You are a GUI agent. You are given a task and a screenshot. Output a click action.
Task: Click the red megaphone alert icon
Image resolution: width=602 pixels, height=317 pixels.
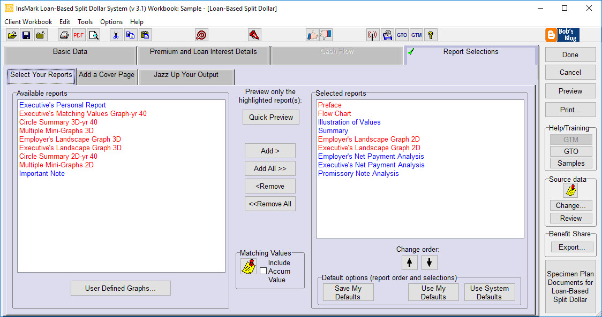[254, 34]
